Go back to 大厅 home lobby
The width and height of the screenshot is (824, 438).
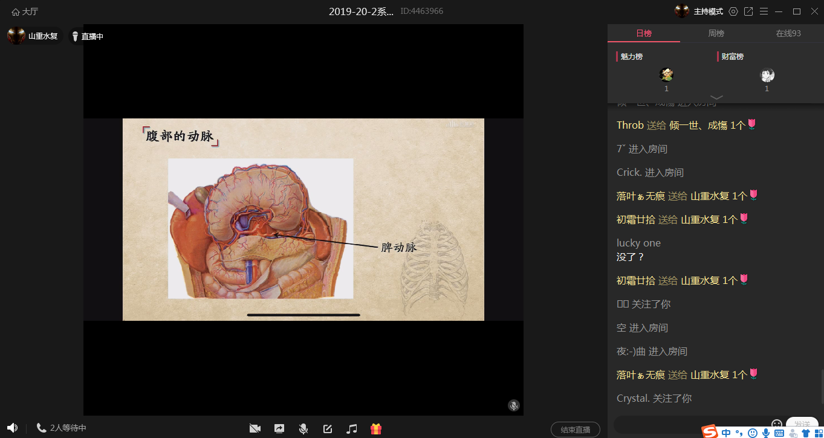(x=25, y=11)
